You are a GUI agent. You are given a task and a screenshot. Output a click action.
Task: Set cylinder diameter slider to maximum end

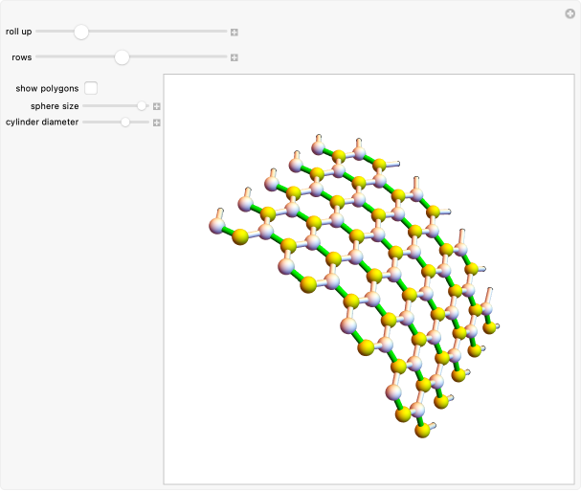(148, 123)
